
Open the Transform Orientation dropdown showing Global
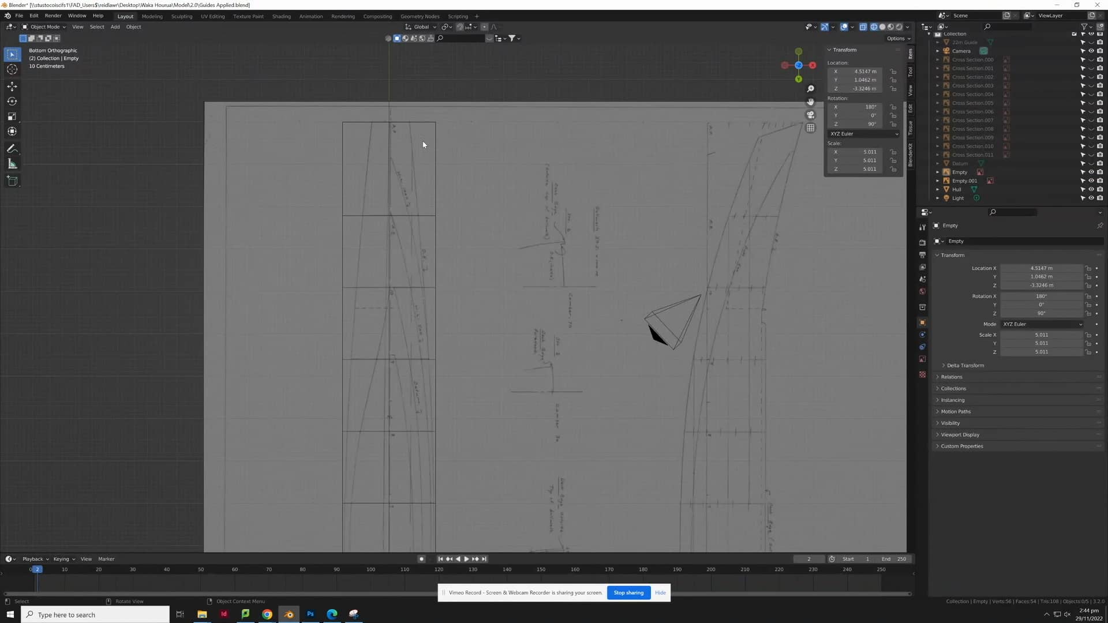click(x=421, y=27)
